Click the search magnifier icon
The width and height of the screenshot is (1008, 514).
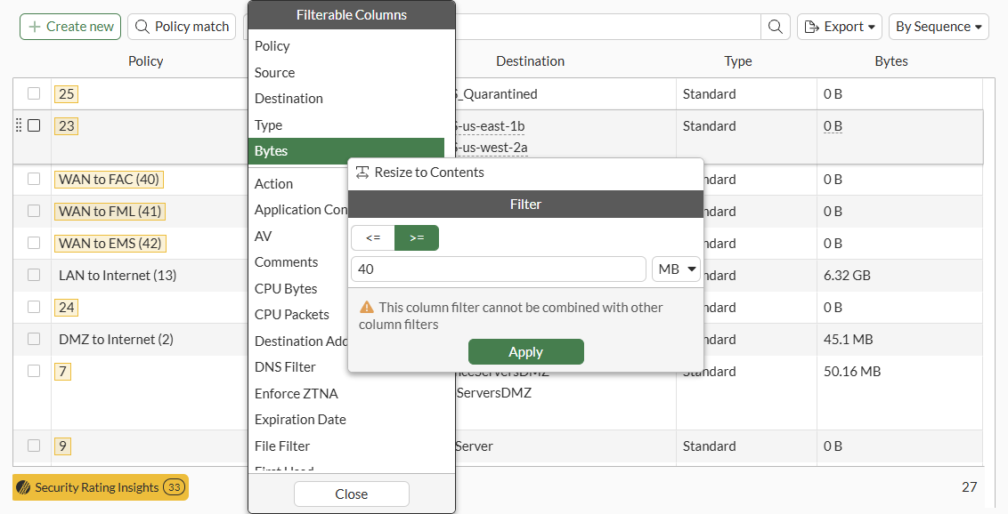776,27
